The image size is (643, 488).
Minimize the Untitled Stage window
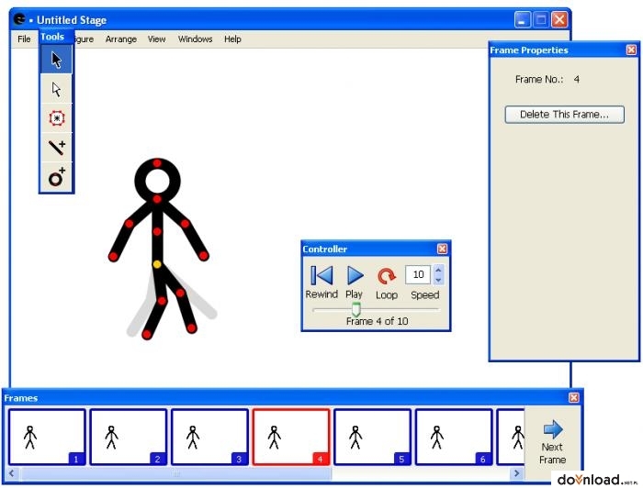point(523,19)
